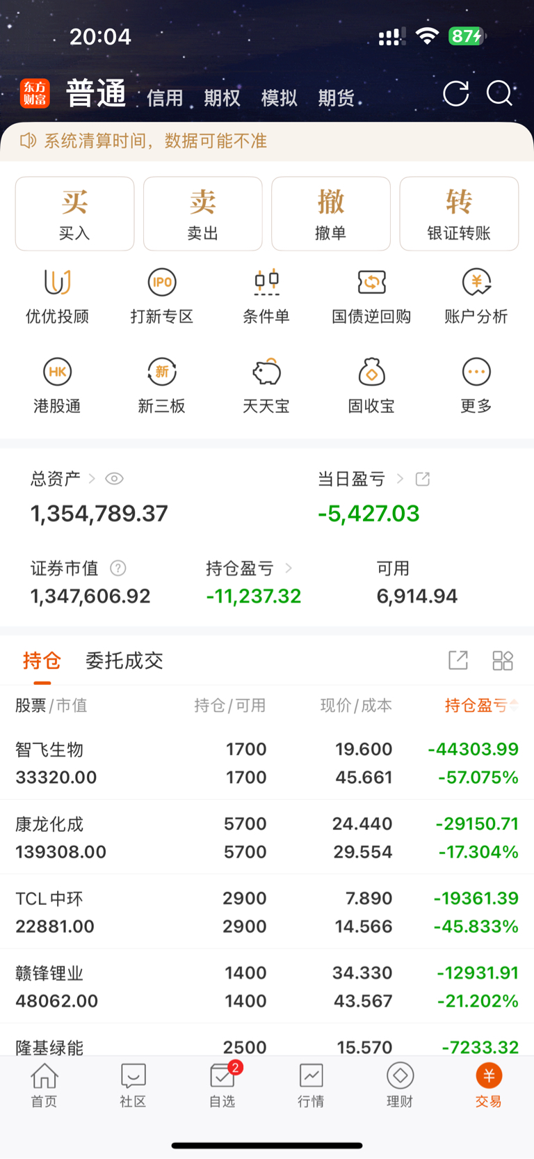Tap the battery indicator in status bar

pyautogui.click(x=466, y=36)
